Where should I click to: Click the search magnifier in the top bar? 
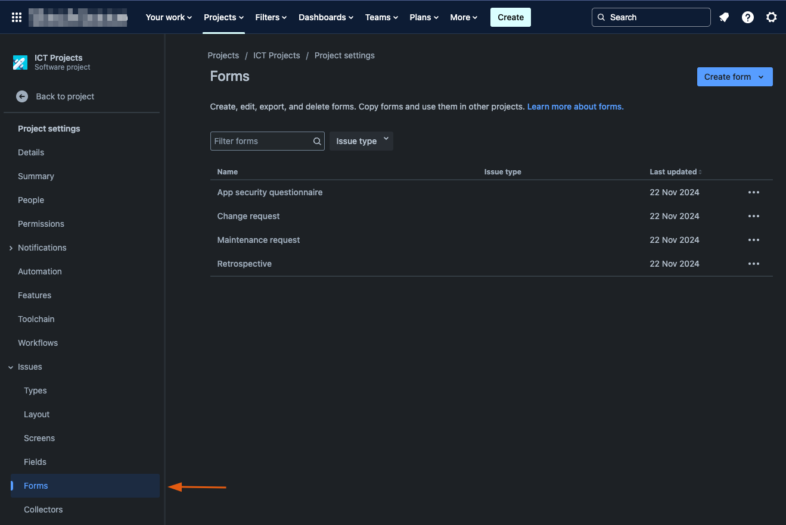coord(601,17)
